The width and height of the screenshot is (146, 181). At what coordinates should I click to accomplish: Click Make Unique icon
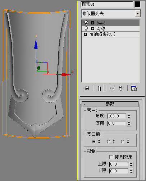coord(112,88)
